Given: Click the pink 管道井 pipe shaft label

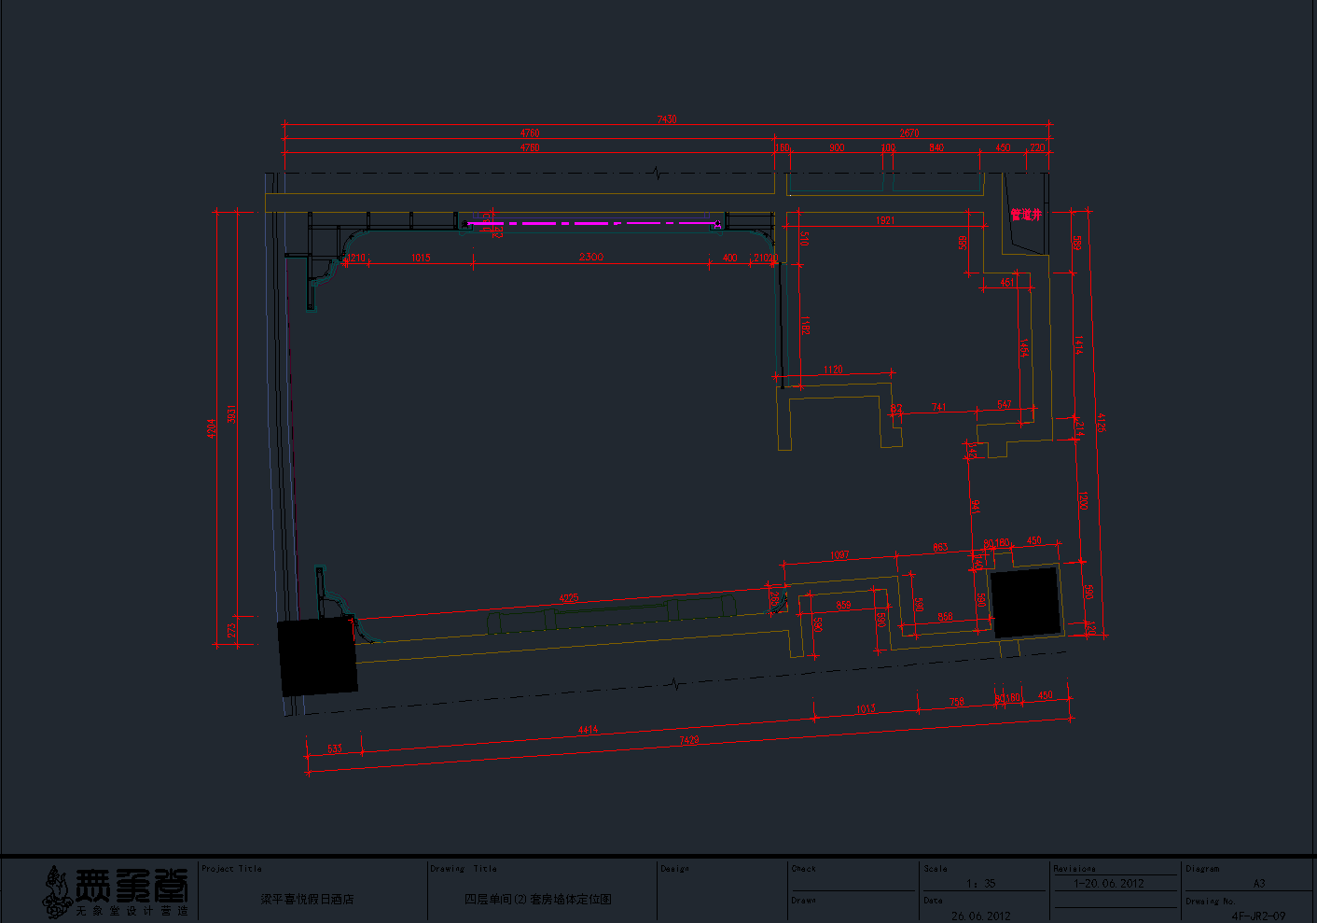Looking at the screenshot, I should click(x=1025, y=215).
